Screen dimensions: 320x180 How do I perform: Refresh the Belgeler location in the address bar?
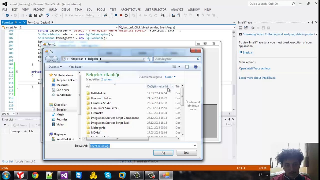[149, 59]
